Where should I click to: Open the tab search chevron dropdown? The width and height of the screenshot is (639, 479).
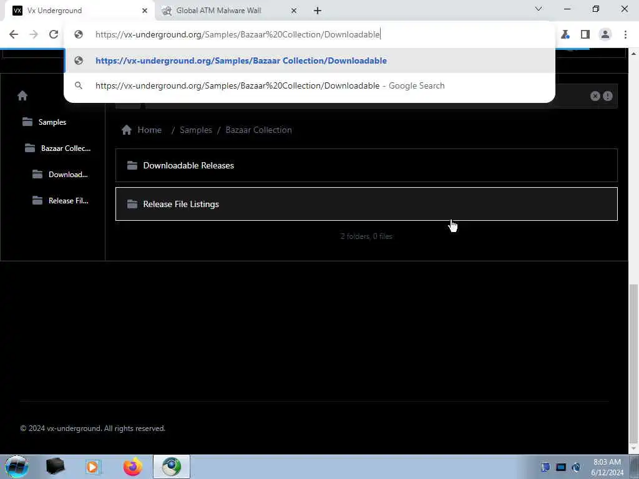pos(539,9)
